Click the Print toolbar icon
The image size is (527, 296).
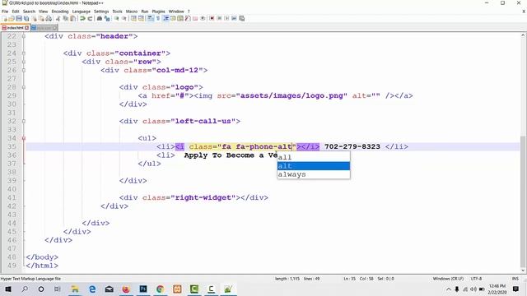49,18
